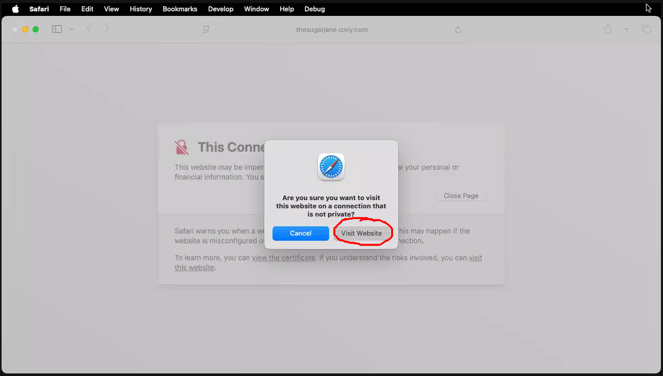Viewport: 663px width, 376px height.
Task: Show the tab overview grid
Action: [646, 29]
